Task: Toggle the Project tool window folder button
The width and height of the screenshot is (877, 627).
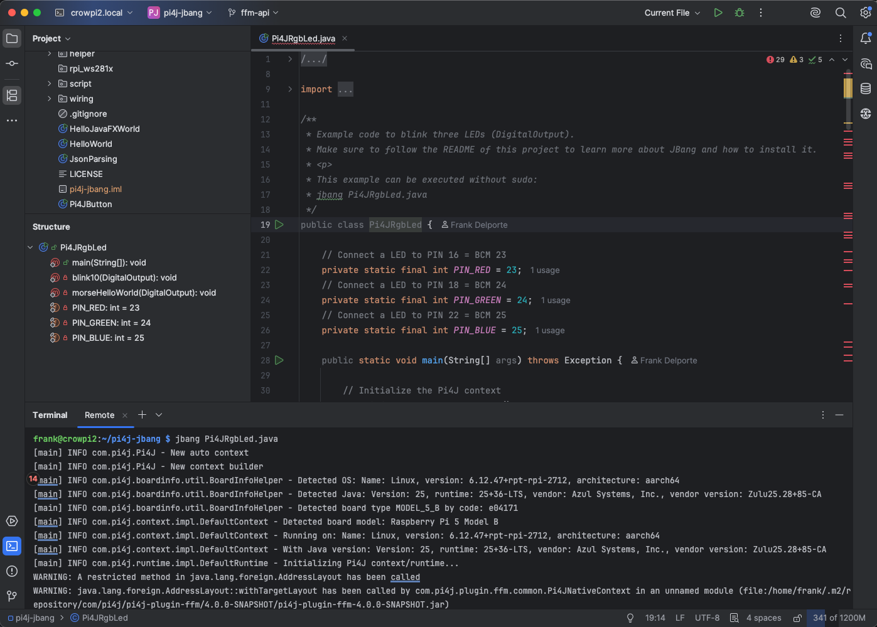Action: 12,38
